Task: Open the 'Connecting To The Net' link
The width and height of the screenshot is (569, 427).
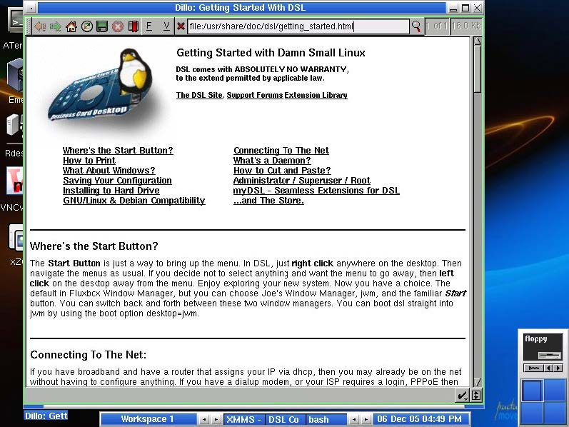Action: click(281, 151)
